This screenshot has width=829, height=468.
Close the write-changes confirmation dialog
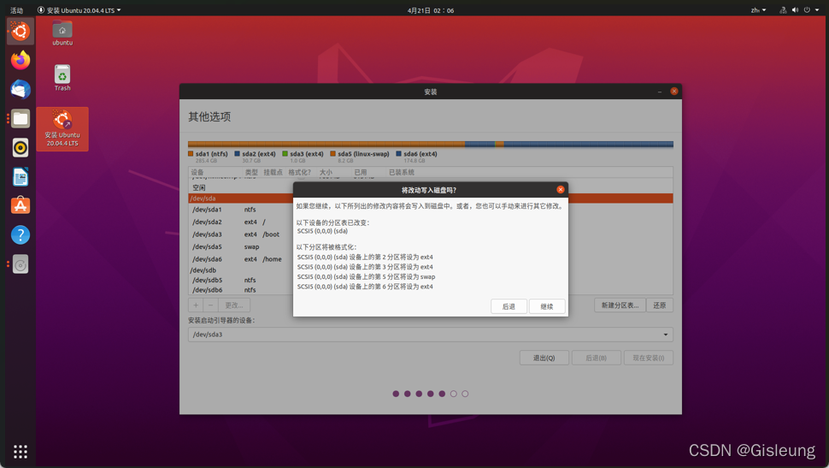561,190
